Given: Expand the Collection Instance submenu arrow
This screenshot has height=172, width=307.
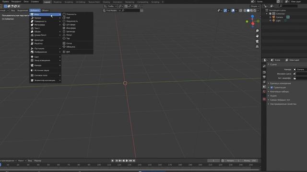Looking at the screenshot, I should click(x=60, y=80).
